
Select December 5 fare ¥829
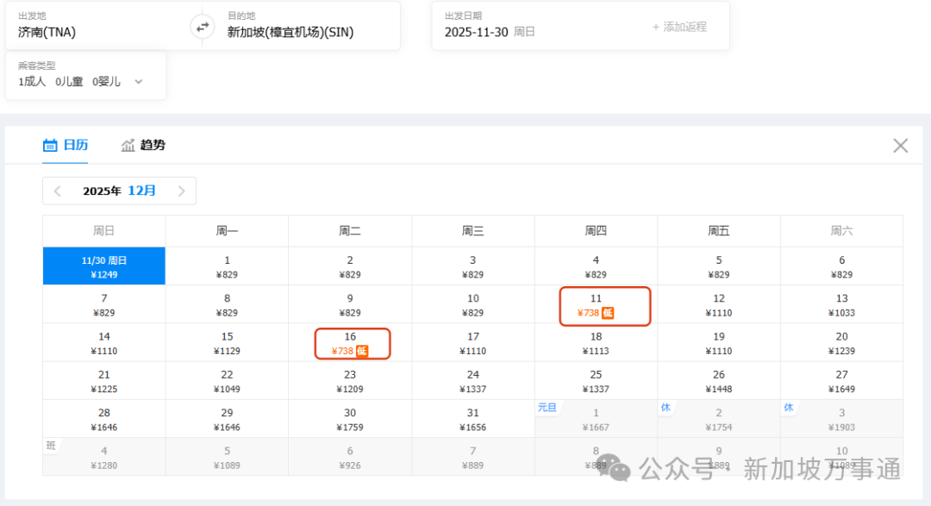(x=719, y=266)
